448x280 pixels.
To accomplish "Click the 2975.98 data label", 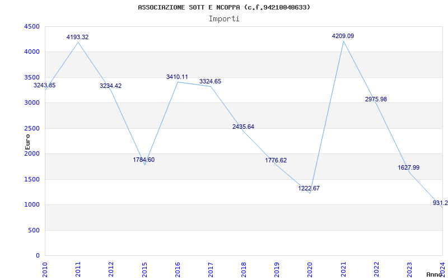I will 376,99.
